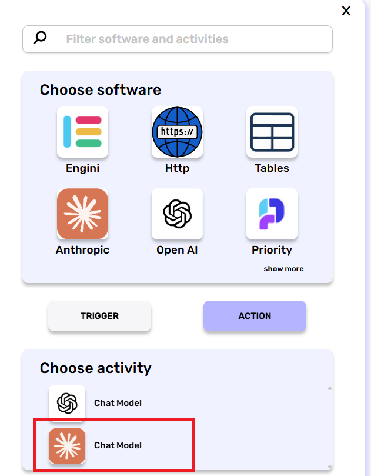Click the magnifying glass search icon
Image resolution: width=371 pixels, height=476 pixels.
pos(40,39)
